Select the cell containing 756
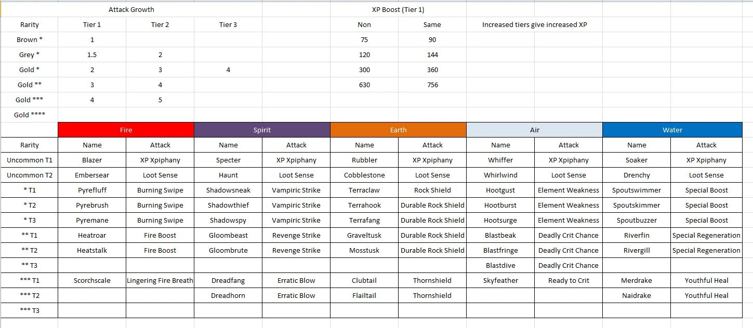The height and width of the screenshot is (328, 753). point(432,85)
